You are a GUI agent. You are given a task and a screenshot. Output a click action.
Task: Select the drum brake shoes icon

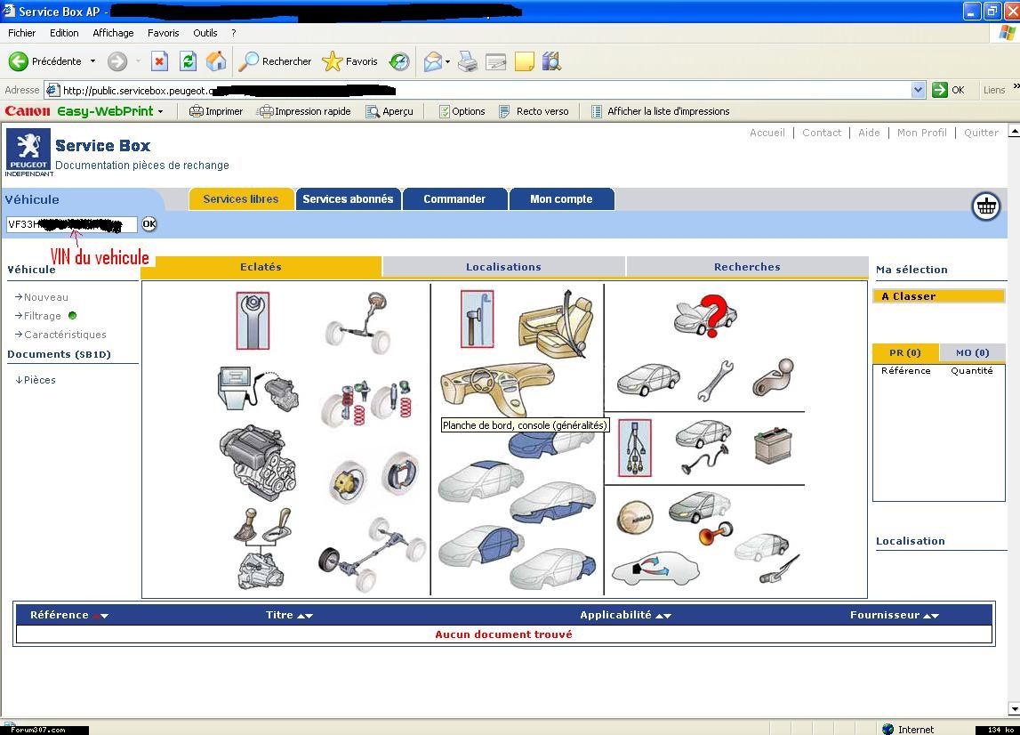[400, 473]
